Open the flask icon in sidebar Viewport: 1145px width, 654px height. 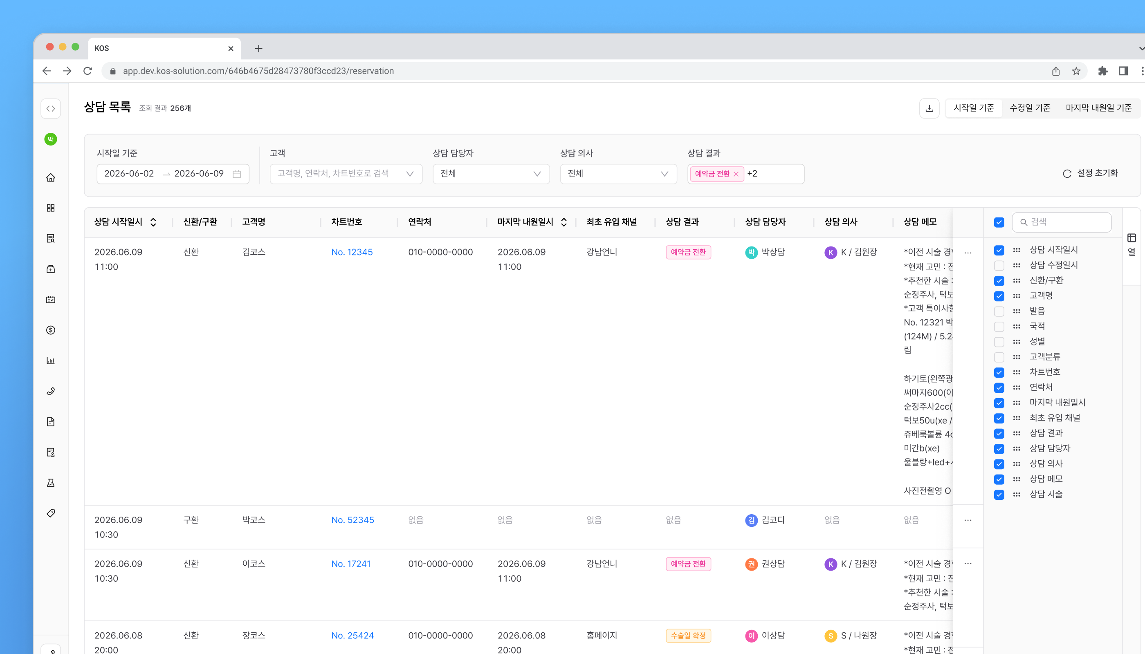tap(51, 483)
